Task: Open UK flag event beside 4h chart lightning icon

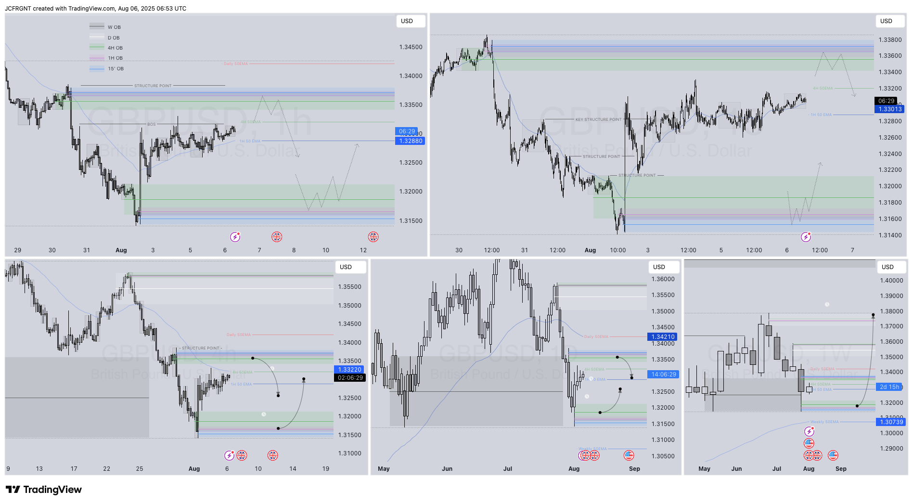Action: [242, 455]
